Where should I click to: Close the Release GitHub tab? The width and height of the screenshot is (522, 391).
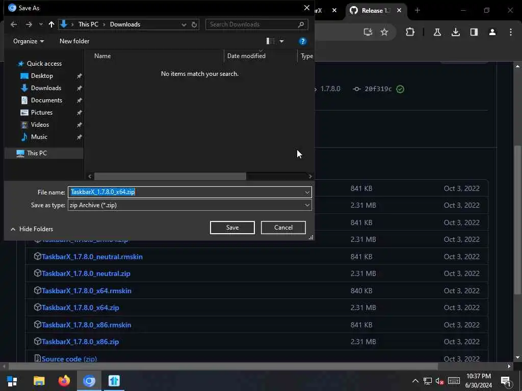click(399, 11)
